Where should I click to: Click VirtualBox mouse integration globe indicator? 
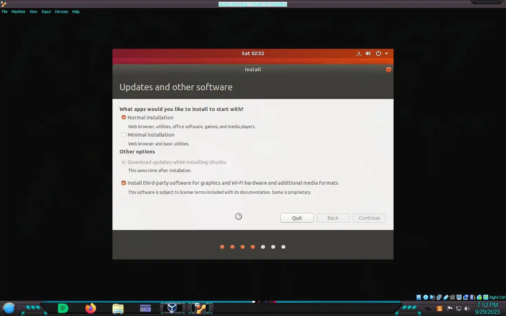(479, 297)
